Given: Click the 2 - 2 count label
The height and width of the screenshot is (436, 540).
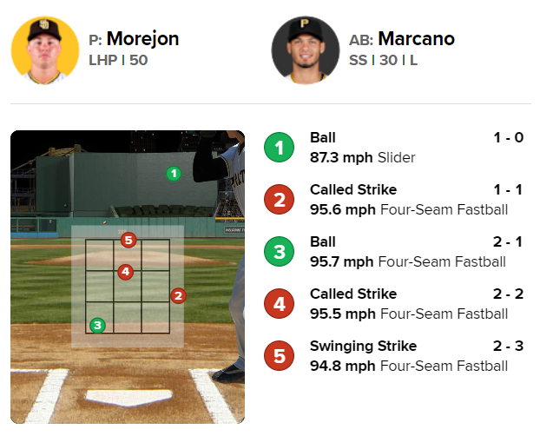Looking at the screenshot, I should (x=508, y=294).
